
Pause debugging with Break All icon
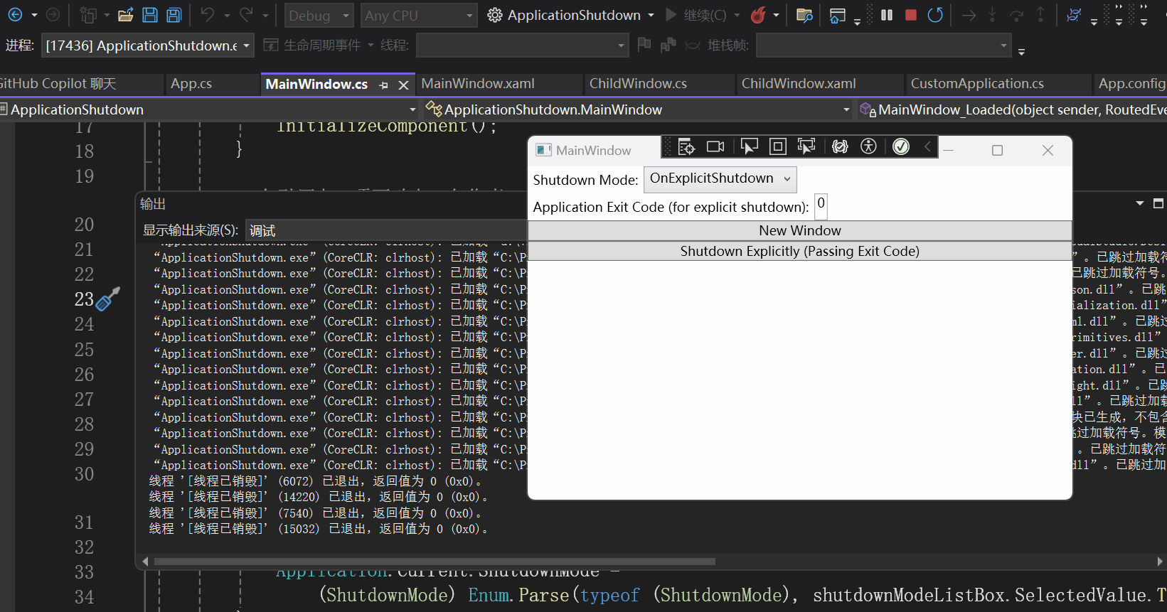click(x=887, y=15)
